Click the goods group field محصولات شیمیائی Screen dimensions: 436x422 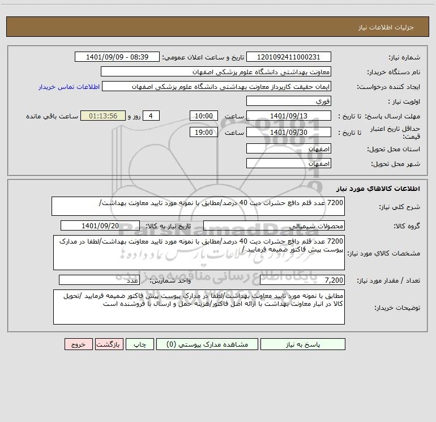pos(274,225)
